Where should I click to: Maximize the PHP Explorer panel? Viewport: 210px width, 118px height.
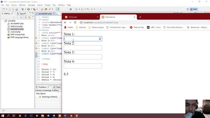[x=33, y=13]
